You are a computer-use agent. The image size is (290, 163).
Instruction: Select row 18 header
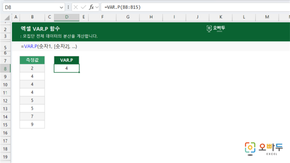[5, 149]
